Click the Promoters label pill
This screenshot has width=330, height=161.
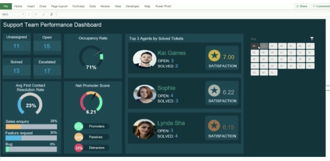[x=97, y=126]
